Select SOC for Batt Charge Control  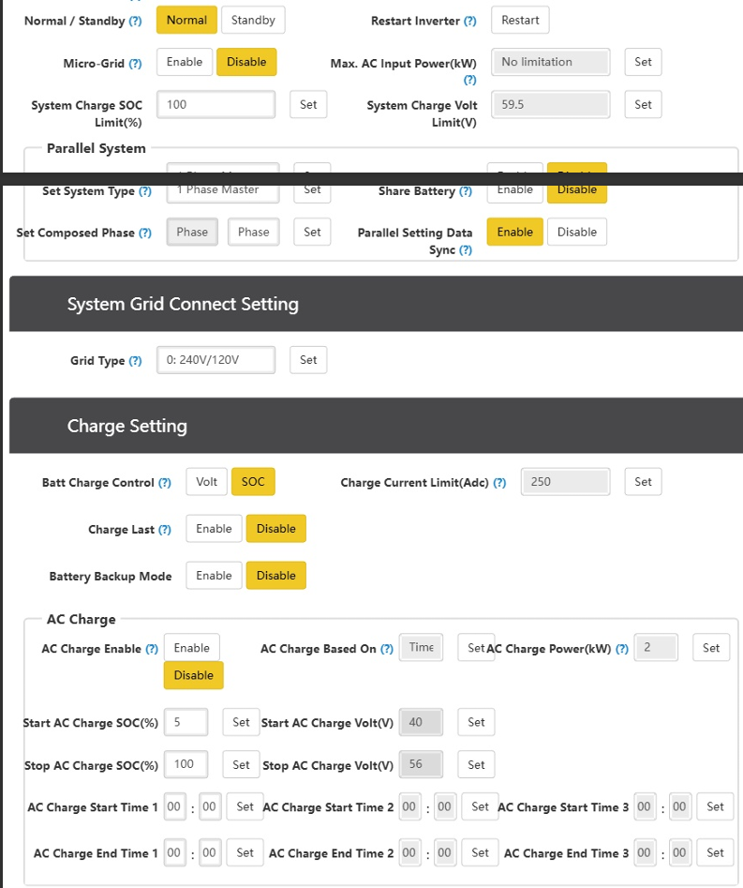click(x=253, y=481)
